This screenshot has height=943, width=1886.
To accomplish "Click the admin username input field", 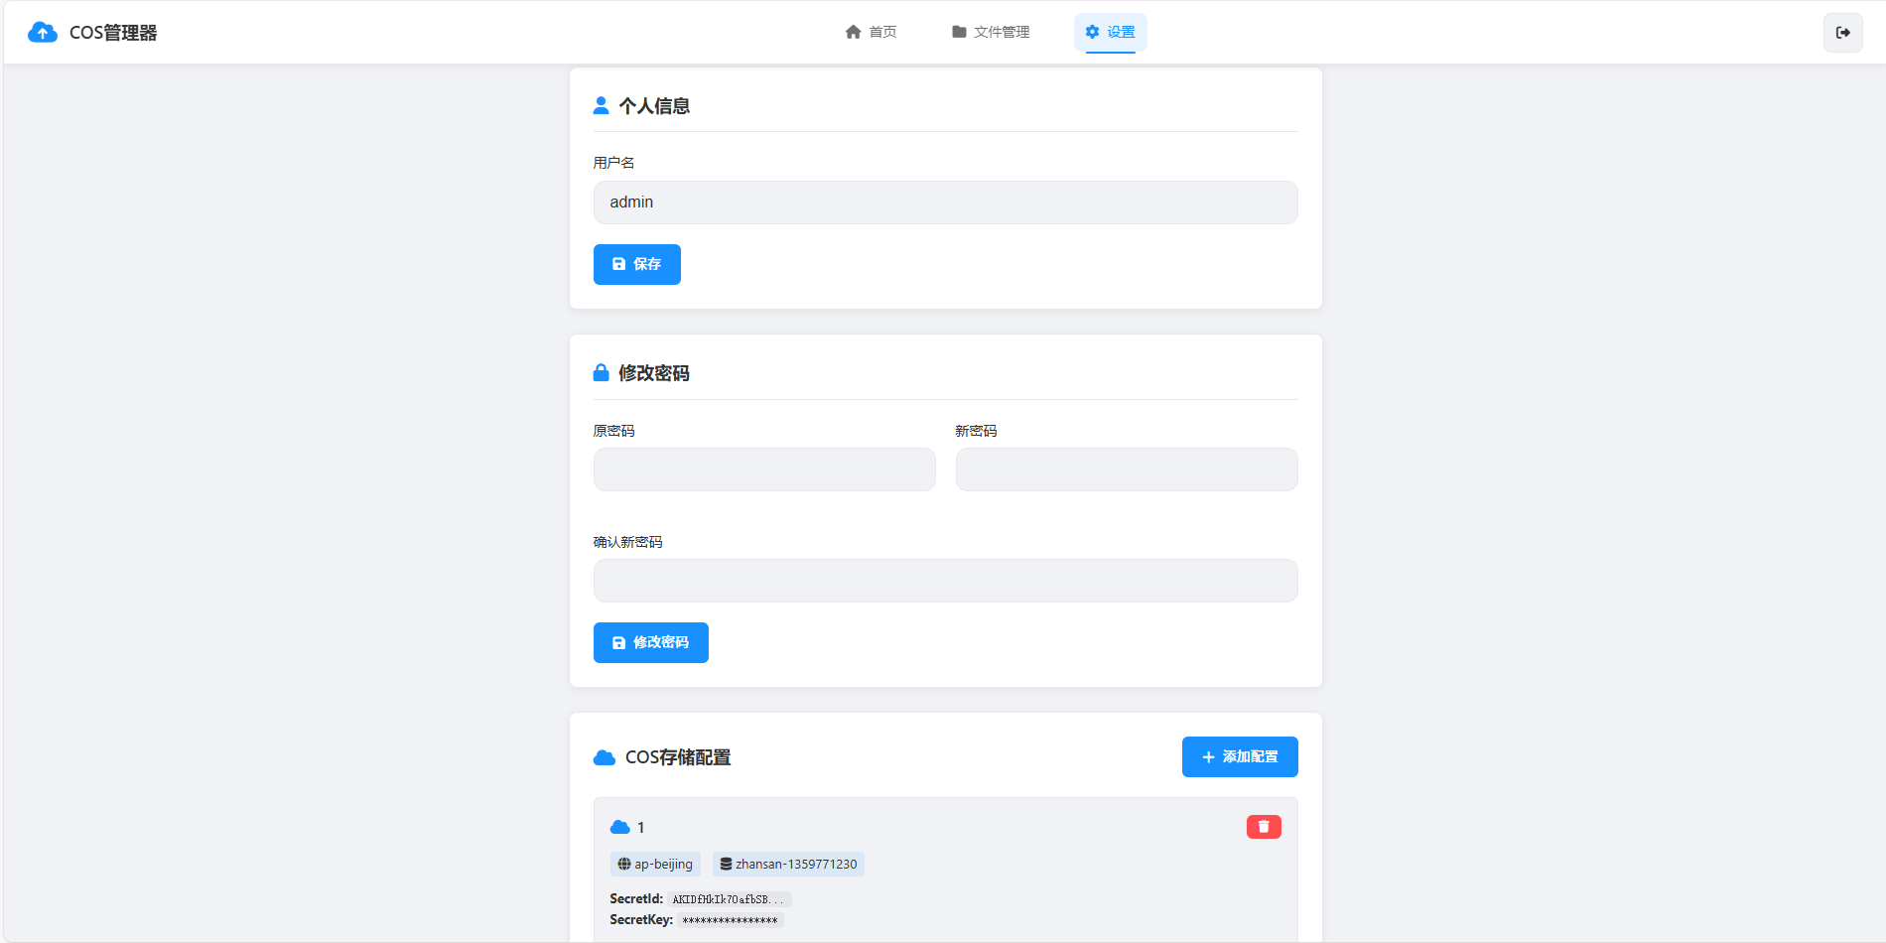I will tap(944, 202).
